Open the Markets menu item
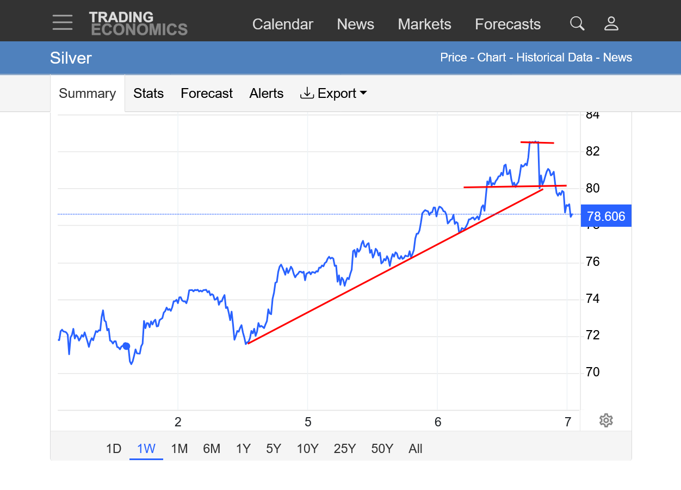The image size is (681, 490). 424,24
